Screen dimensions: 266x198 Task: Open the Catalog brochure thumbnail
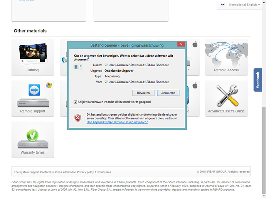pos(33,54)
